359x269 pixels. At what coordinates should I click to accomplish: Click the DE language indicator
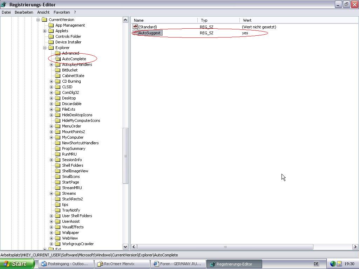tap(316, 264)
